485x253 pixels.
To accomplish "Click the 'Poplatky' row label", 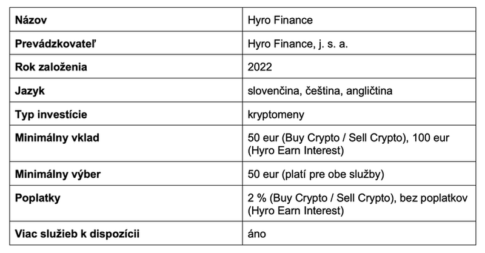I will [34, 197].
